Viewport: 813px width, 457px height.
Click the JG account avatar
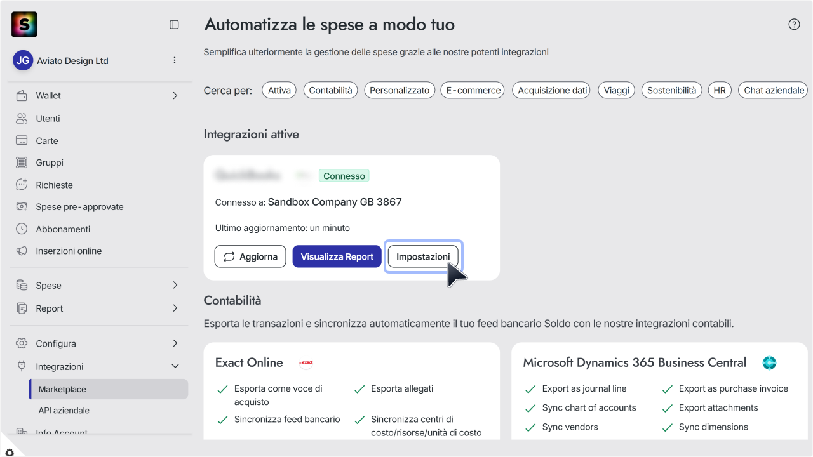coord(23,61)
